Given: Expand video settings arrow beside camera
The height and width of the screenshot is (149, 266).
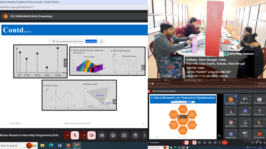Looking at the screenshot, I should click(x=84, y=135).
